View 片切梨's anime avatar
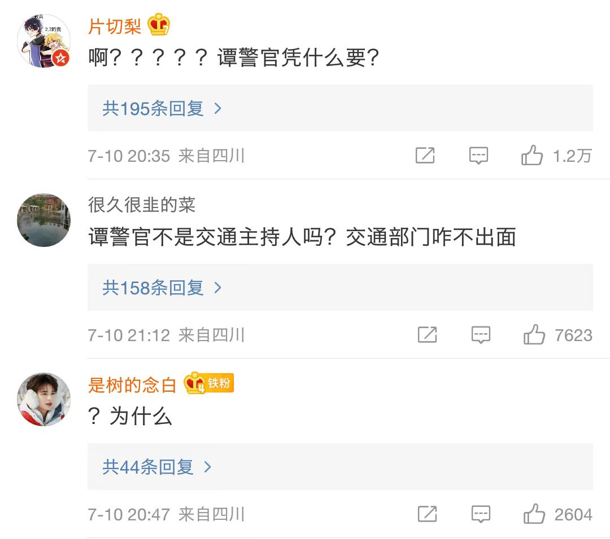This screenshot has width=610, height=539. click(x=44, y=42)
